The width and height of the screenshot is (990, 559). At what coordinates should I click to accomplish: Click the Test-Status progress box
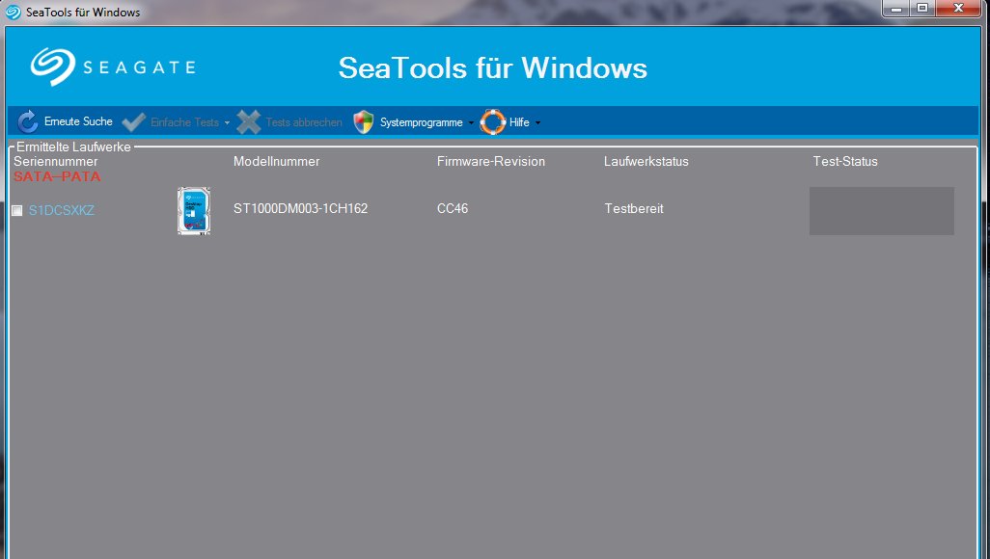point(881,211)
